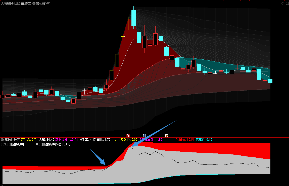The height and width of the screenshot is (186, 289).
Task: Click the 量比: 1.75 value
Action: (104, 140)
